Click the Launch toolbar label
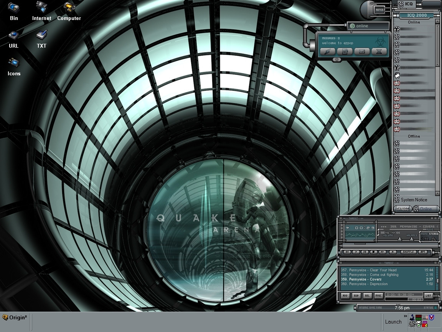Viewport: 442px width, 332px height. pyautogui.click(x=394, y=322)
